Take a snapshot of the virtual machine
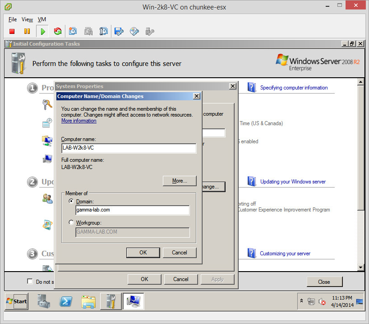The image size is (369, 324). point(73,31)
